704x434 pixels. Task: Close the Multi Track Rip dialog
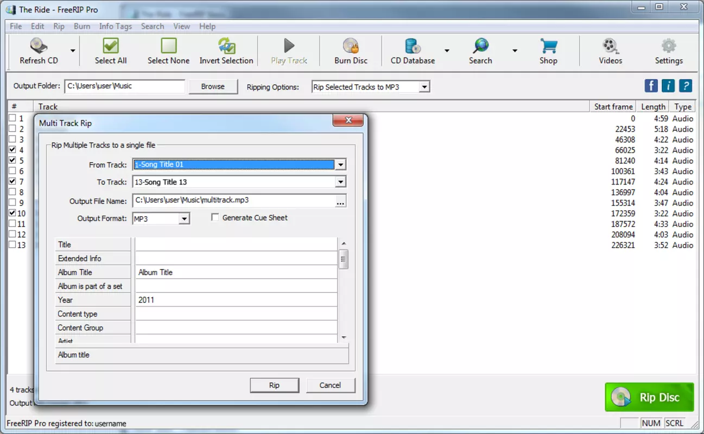click(x=348, y=120)
